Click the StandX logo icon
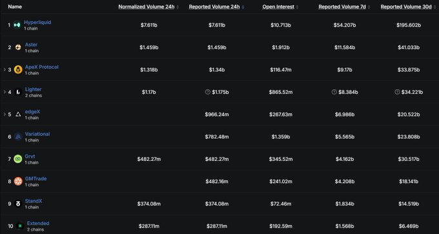This screenshot has width=439, height=234. click(x=18, y=204)
